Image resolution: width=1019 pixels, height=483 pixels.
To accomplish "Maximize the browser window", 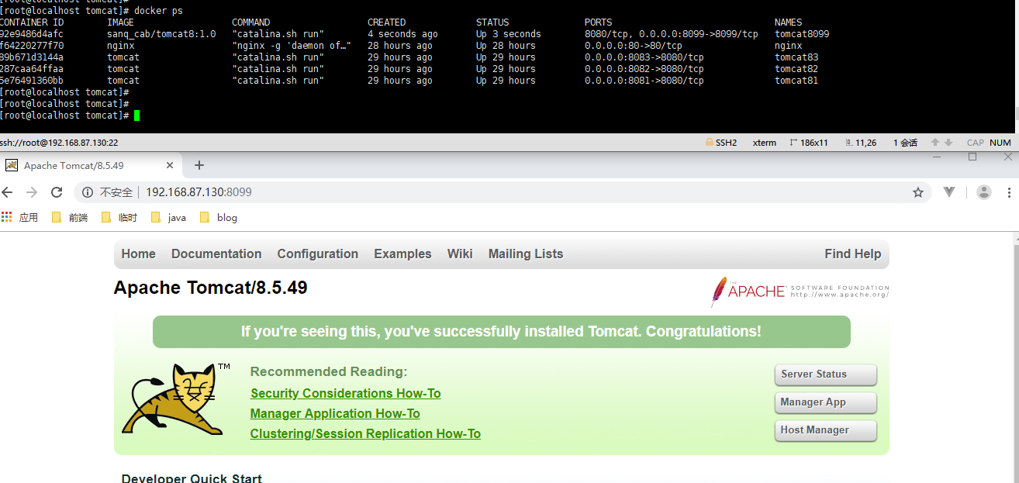I will (972, 157).
